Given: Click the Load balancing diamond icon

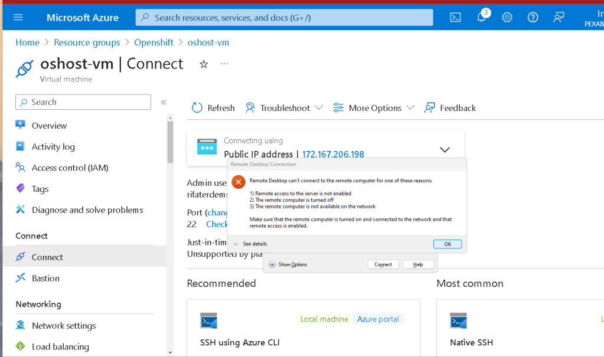Looking at the screenshot, I should [x=21, y=346].
